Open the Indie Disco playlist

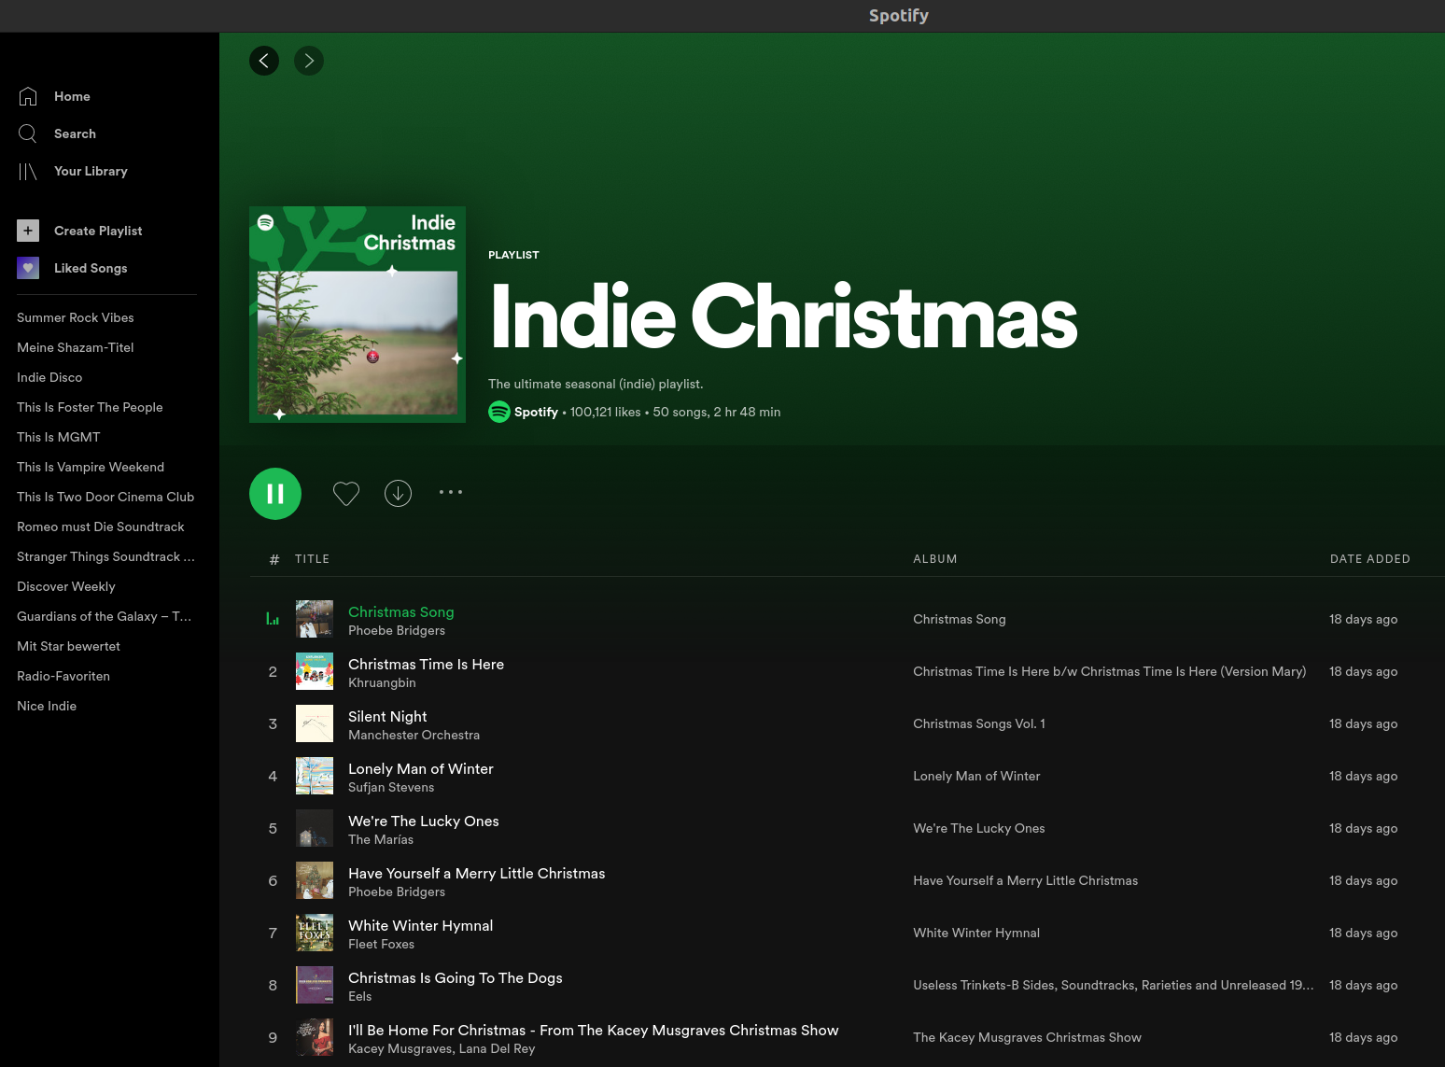point(49,377)
